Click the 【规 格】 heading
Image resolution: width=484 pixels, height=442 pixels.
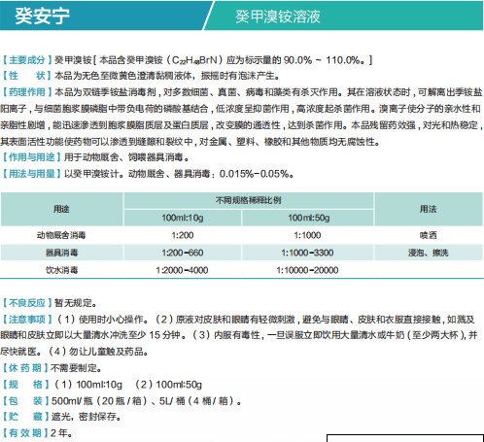tap(25, 385)
